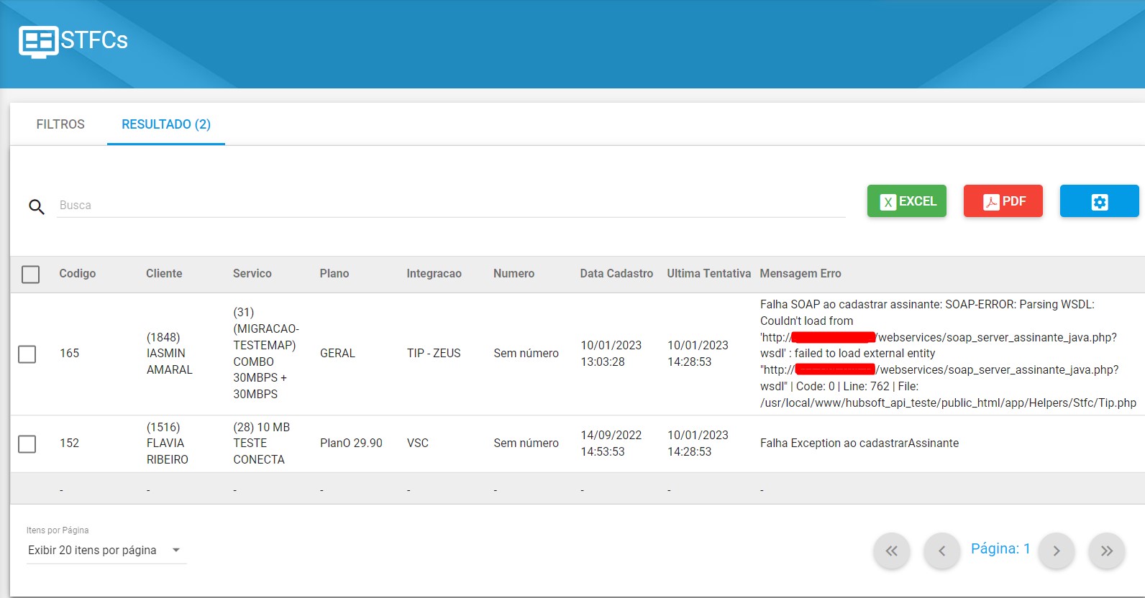This screenshot has height=598, width=1145.
Task: Export the results with the EXCEL button
Action: click(x=906, y=201)
